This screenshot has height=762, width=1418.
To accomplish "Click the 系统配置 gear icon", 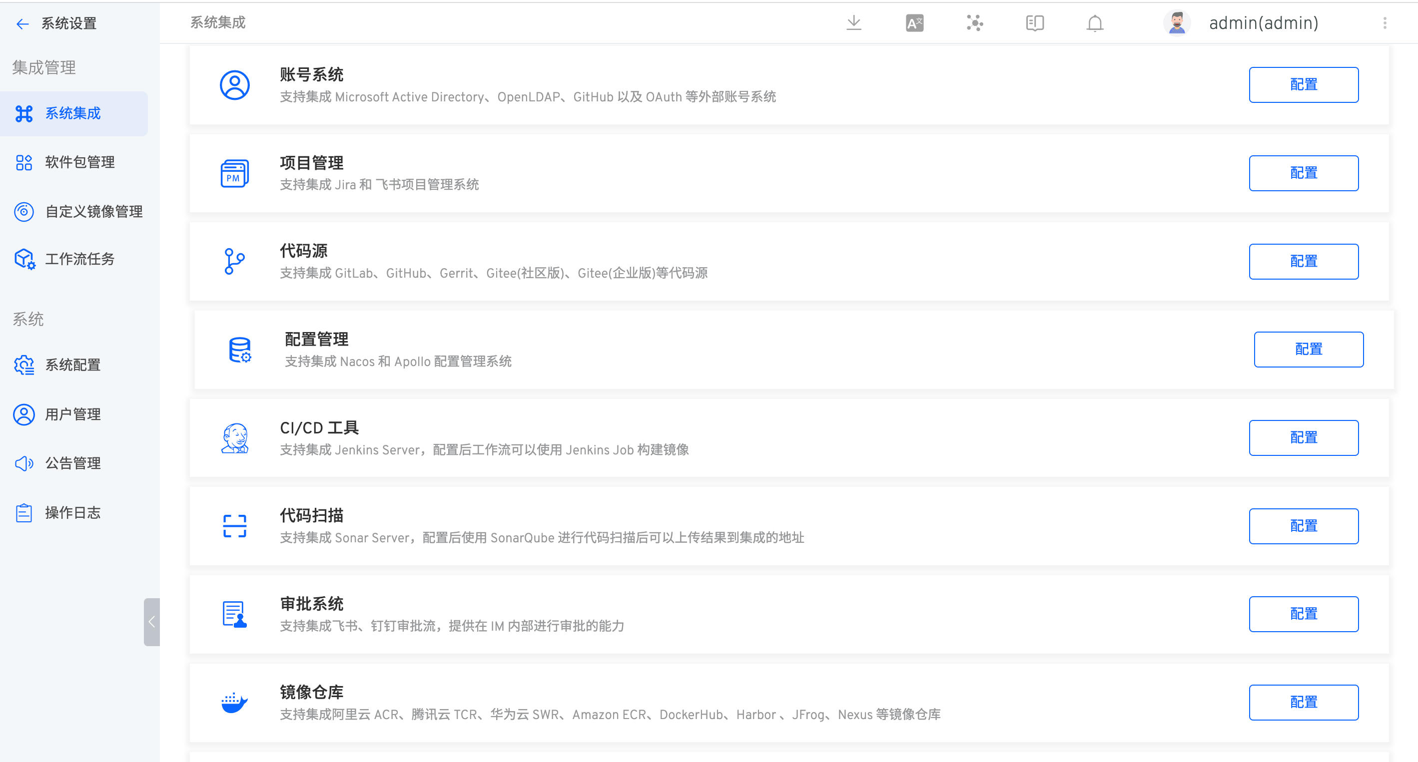I will click(24, 365).
